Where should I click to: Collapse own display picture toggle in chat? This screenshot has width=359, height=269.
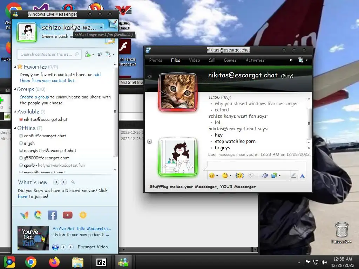[149, 142]
